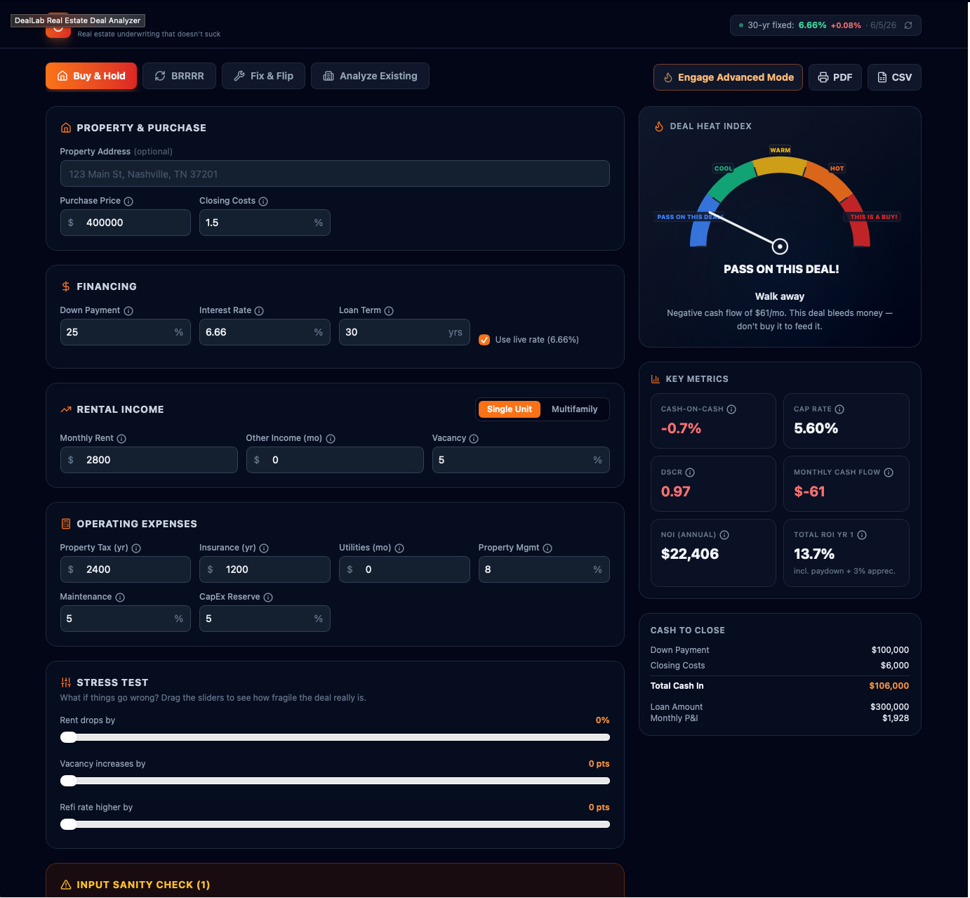Click the refresh icon beside the mortgage rate
The height and width of the screenshot is (898, 970).
pos(908,25)
